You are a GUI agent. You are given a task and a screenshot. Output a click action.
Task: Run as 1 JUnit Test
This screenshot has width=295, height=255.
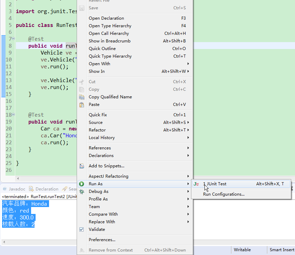(x=241, y=184)
